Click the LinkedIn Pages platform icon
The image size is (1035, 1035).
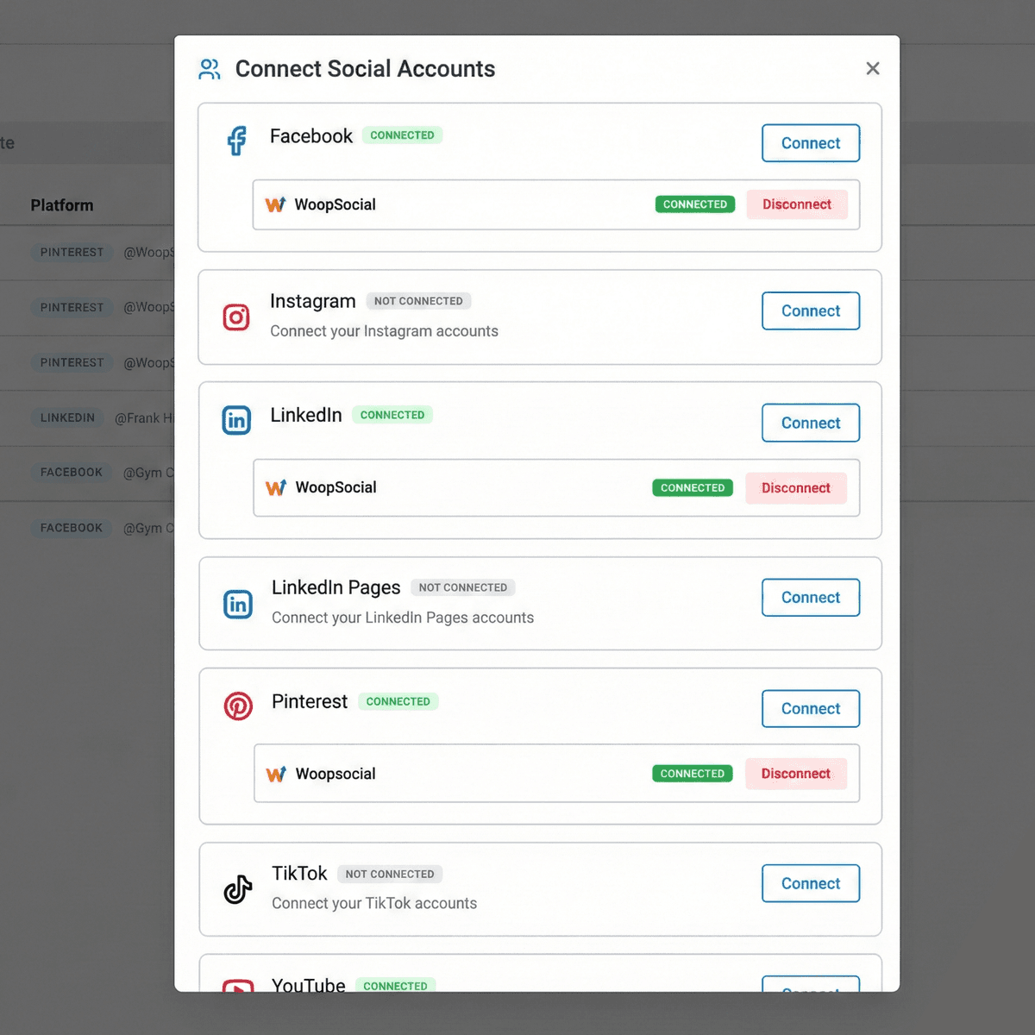pyautogui.click(x=237, y=604)
